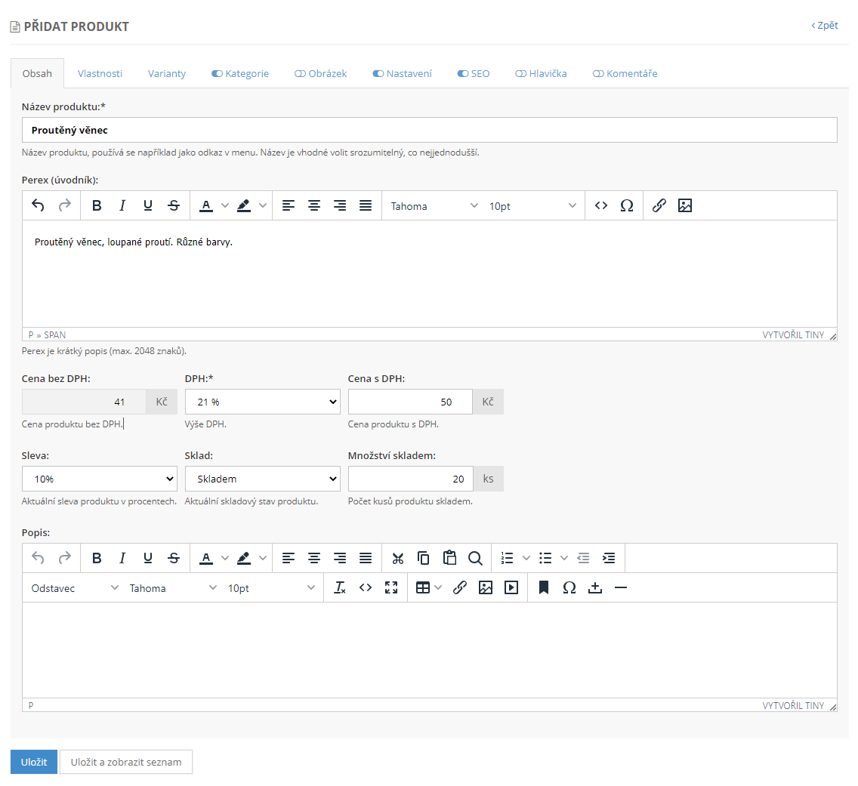Switch to the Vlastnosti tab
Screen dimensions: 858x786
pyautogui.click(x=100, y=74)
